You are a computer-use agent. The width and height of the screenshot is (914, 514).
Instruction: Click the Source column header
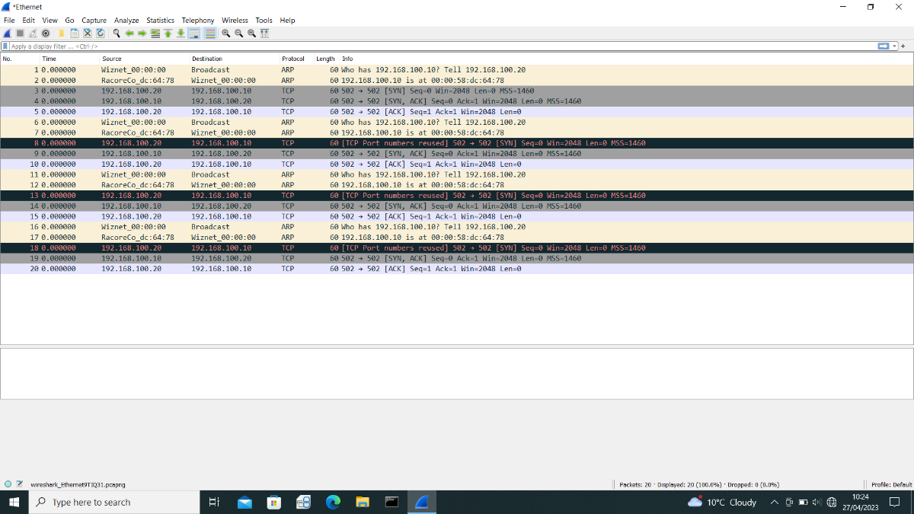click(112, 59)
